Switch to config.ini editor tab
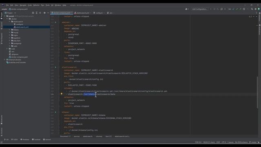Viewport: 261px width, 147px height. pyautogui.click(x=99, y=13)
